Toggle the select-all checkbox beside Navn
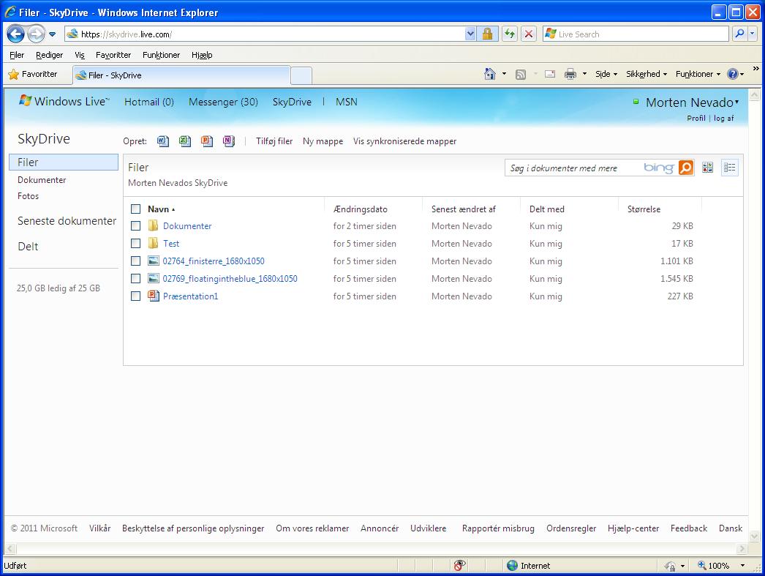Viewport: 765px width, 576px height. [x=135, y=209]
